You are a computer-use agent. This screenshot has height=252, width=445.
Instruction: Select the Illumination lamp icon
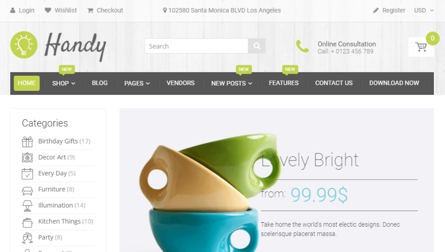[x=27, y=206]
